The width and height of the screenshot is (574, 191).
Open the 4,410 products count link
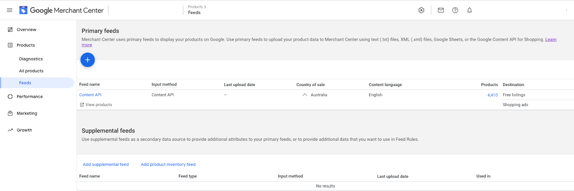pos(492,95)
